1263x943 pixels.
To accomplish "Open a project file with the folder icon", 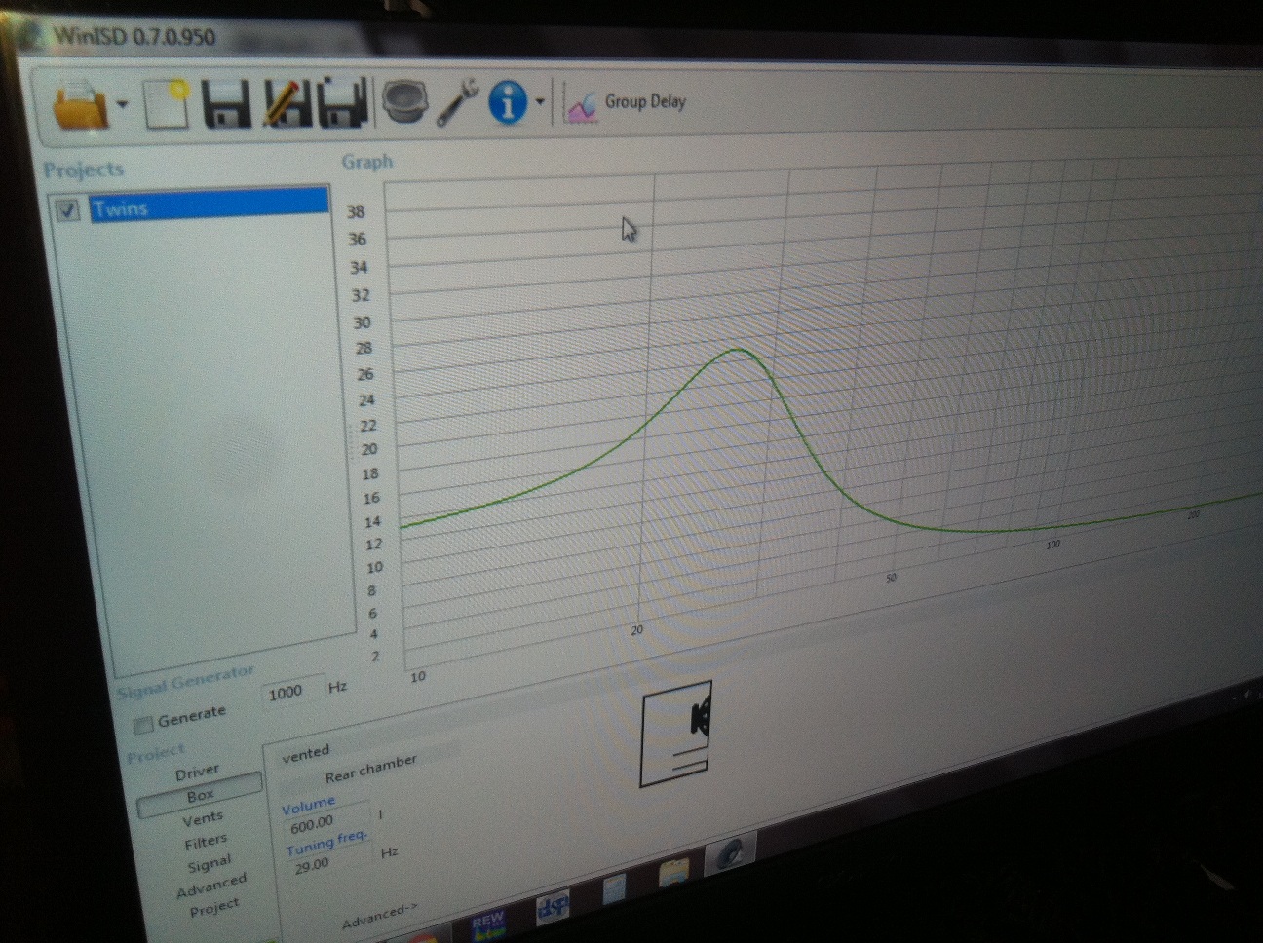I will pyautogui.click(x=81, y=106).
